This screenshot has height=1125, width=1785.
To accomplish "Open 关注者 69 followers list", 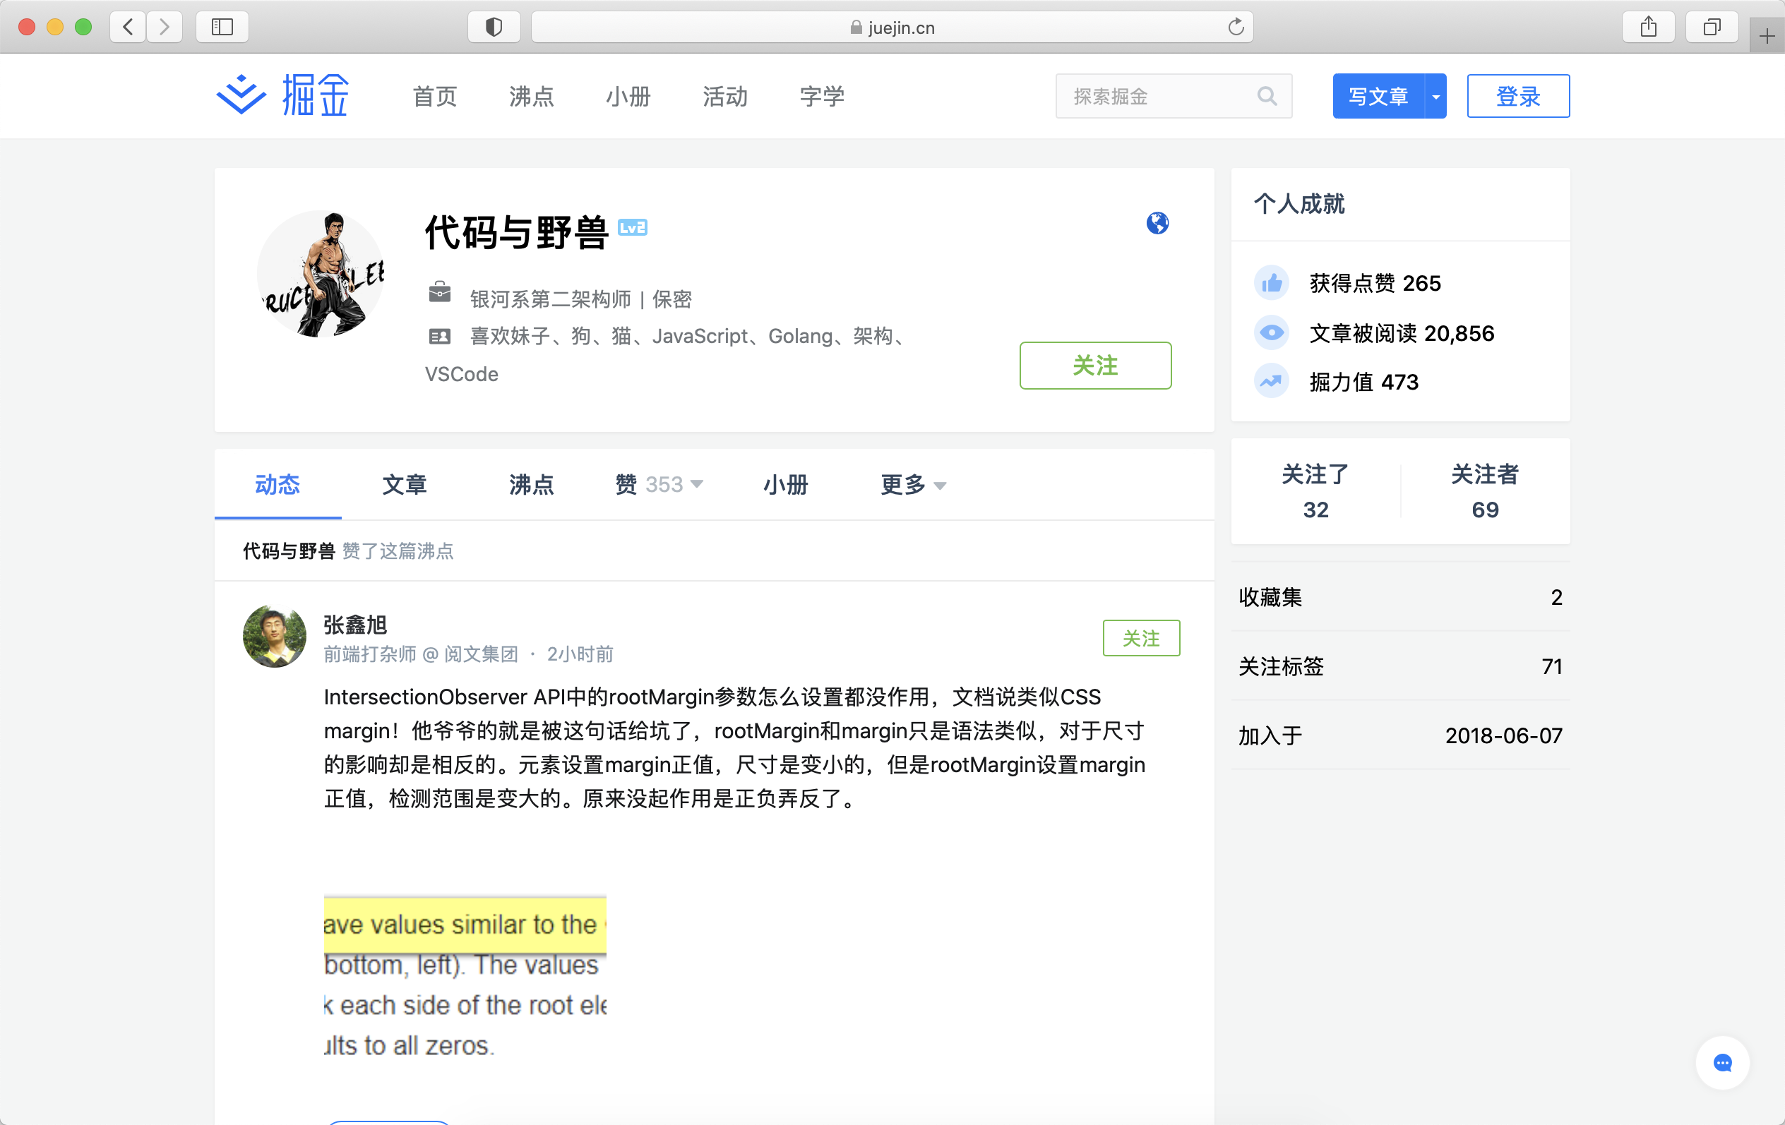I will click(x=1484, y=491).
